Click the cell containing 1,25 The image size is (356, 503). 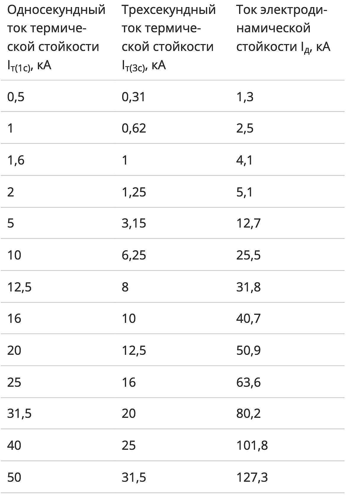click(x=134, y=192)
